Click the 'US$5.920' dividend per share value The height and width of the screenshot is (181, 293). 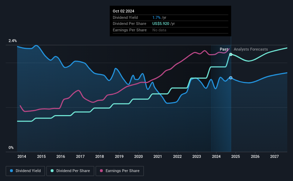tap(161, 24)
